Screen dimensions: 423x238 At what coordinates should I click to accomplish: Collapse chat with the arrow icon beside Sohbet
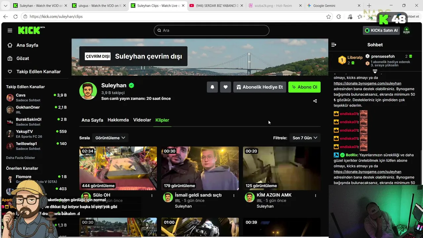(x=334, y=45)
